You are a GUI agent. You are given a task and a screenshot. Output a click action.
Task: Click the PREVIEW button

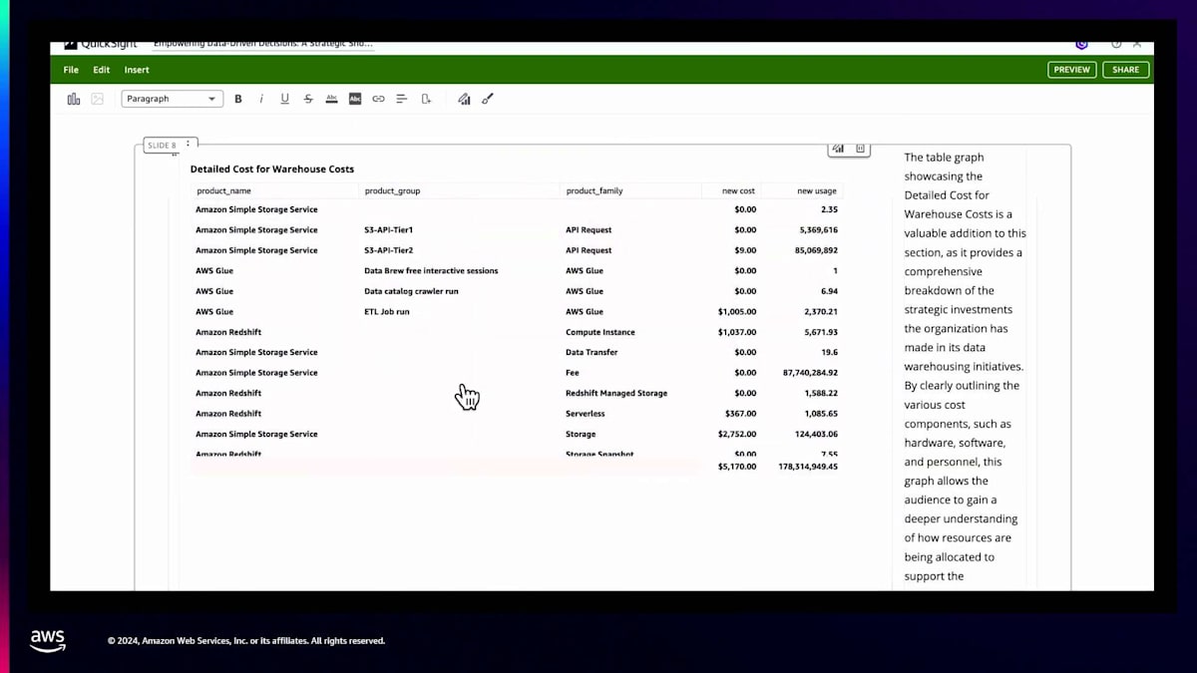pos(1072,70)
